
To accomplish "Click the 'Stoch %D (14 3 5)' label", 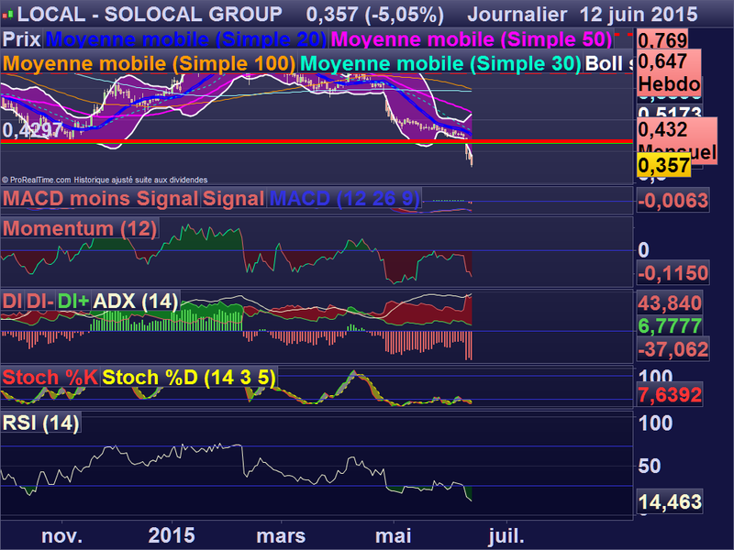I will [189, 377].
